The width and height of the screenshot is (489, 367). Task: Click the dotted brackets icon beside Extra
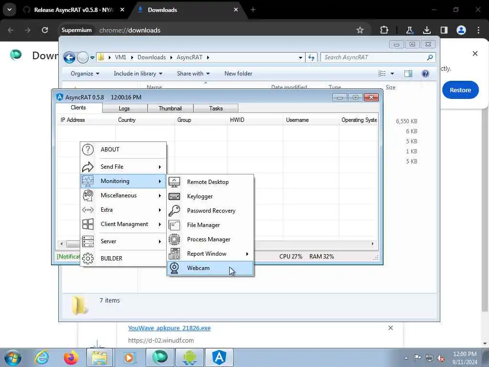click(x=88, y=210)
